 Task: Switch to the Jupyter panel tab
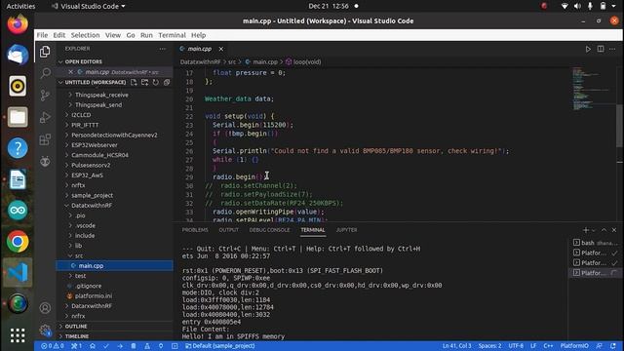[347, 230]
